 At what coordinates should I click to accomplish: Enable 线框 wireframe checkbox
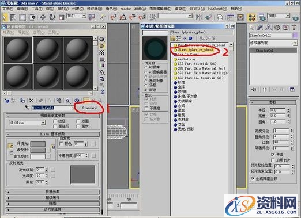pos(55,121)
